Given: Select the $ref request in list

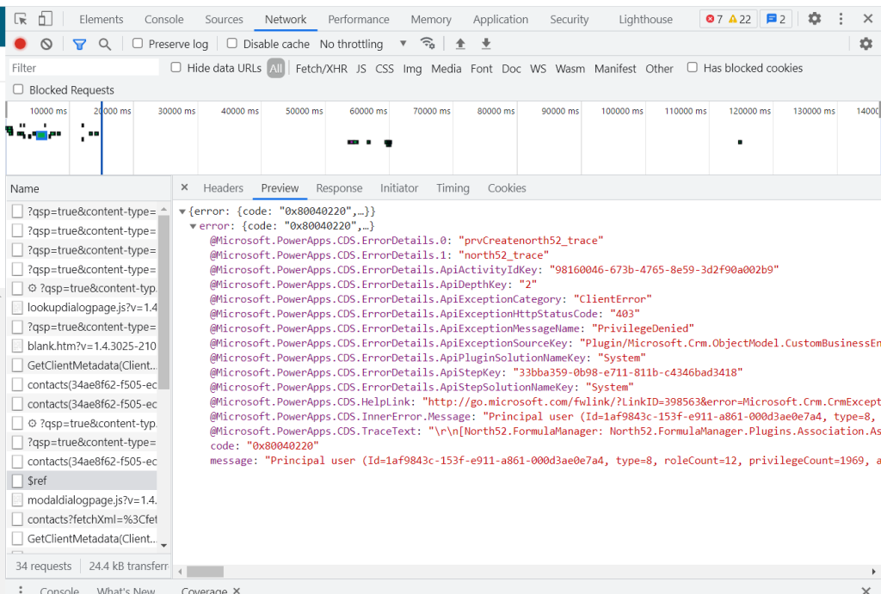Looking at the screenshot, I should pyautogui.click(x=37, y=481).
